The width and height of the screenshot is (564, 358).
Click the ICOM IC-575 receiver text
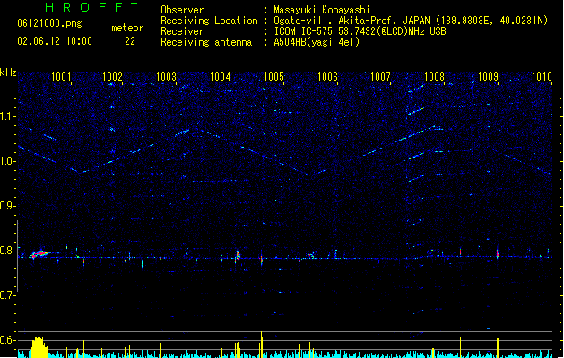(360, 31)
